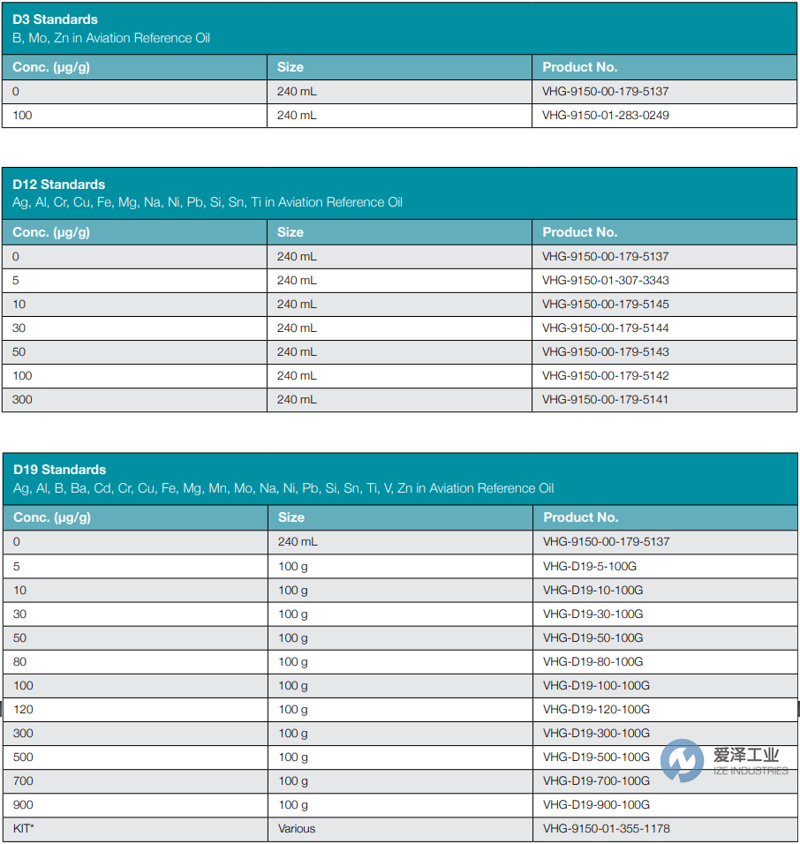Choose product number VHG-9150-00-179-5142
The height and width of the screenshot is (844, 800).
[606, 376]
